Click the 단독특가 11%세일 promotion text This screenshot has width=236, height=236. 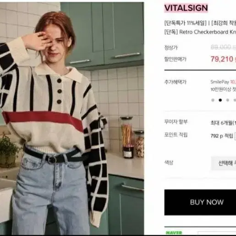185,23
